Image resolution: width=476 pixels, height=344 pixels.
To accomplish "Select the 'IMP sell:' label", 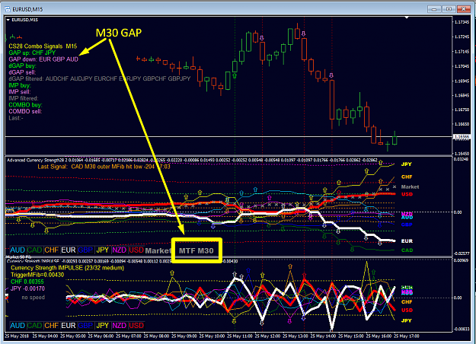I will coord(20,92).
